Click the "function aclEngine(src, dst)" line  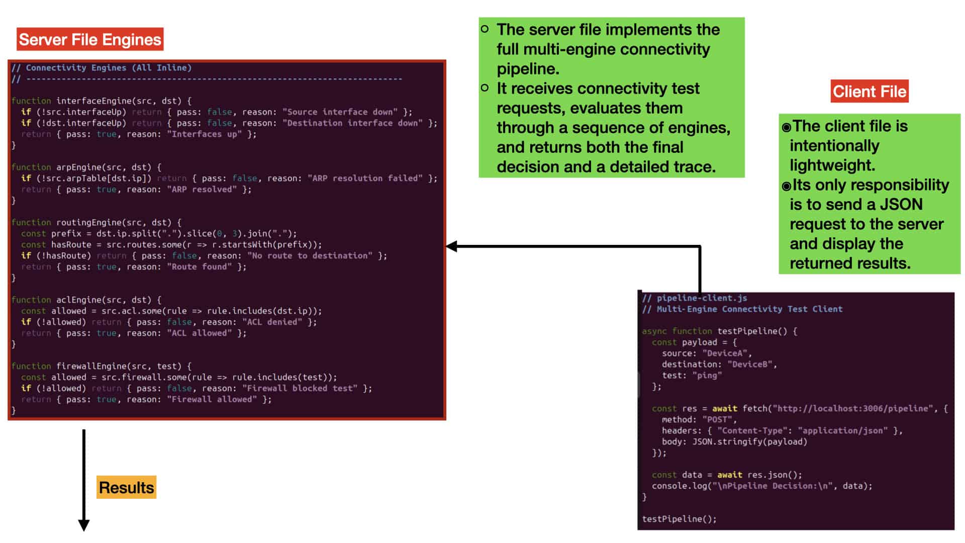point(86,300)
